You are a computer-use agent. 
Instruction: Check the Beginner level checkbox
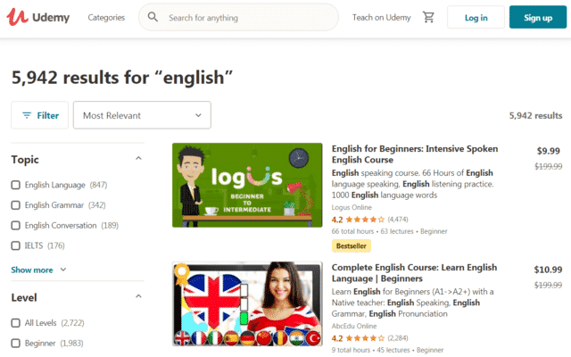[16, 343]
